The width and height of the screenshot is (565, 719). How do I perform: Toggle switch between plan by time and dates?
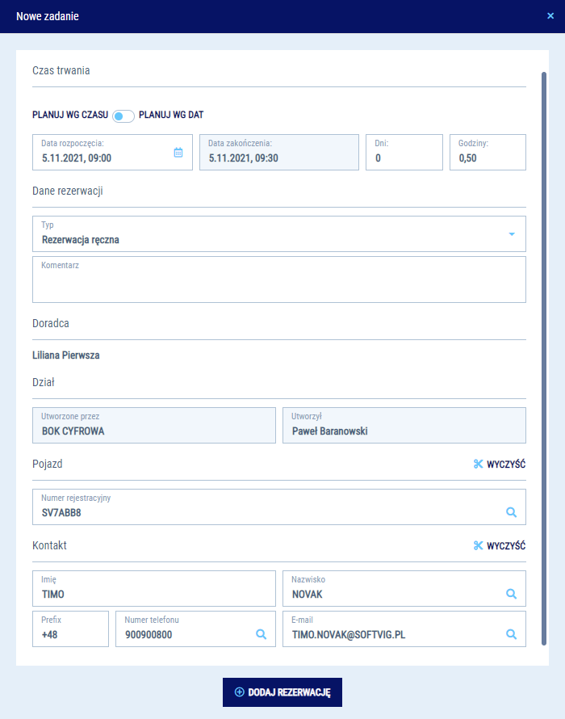tap(123, 116)
